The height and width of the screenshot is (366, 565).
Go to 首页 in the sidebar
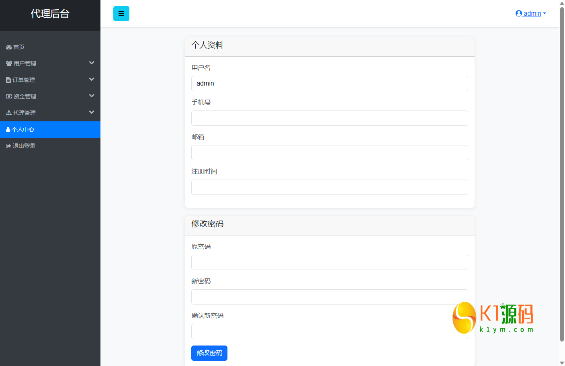click(x=50, y=47)
